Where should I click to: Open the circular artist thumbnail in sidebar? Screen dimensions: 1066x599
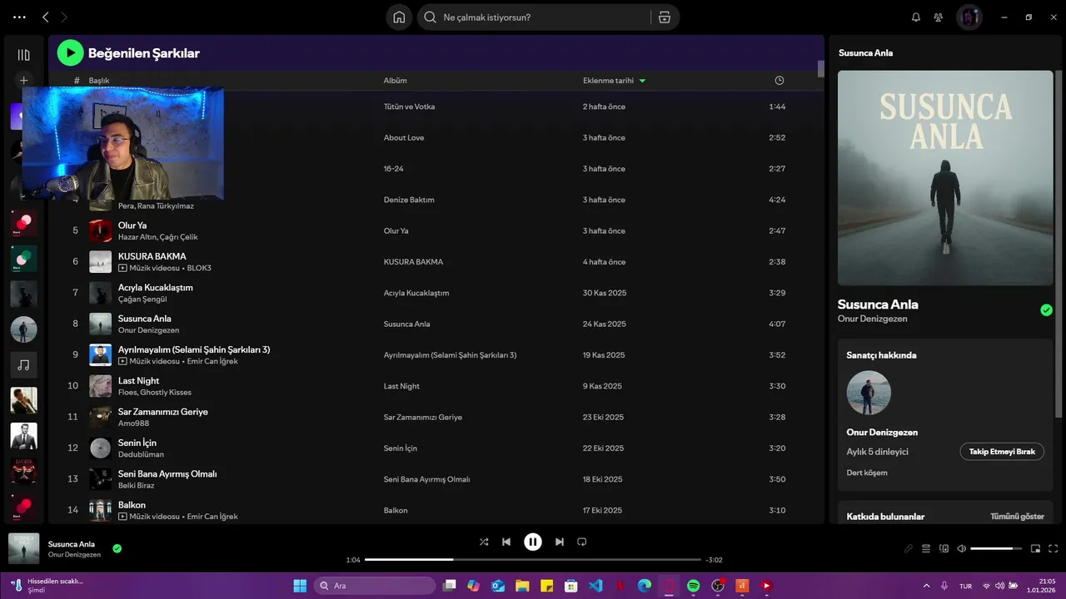(x=23, y=329)
